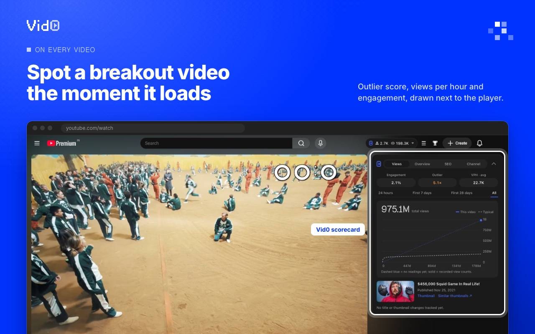Image resolution: width=535 pixels, height=334 pixels.
Task: Click the video title $456,000 Squid Game
Action: [x=448, y=284]
